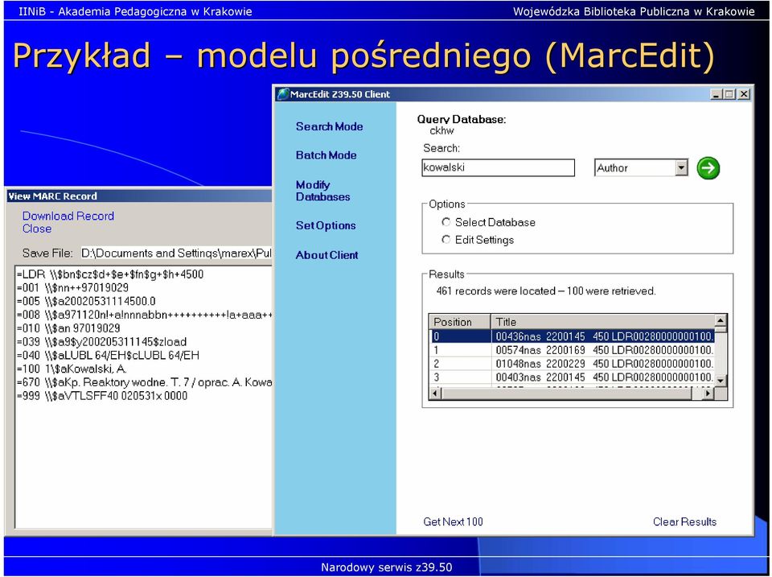The width and height of the screenshot is (772, 577).
Task: Click the =670 Reaktory wodne line
Action: (x=144, y=382)
